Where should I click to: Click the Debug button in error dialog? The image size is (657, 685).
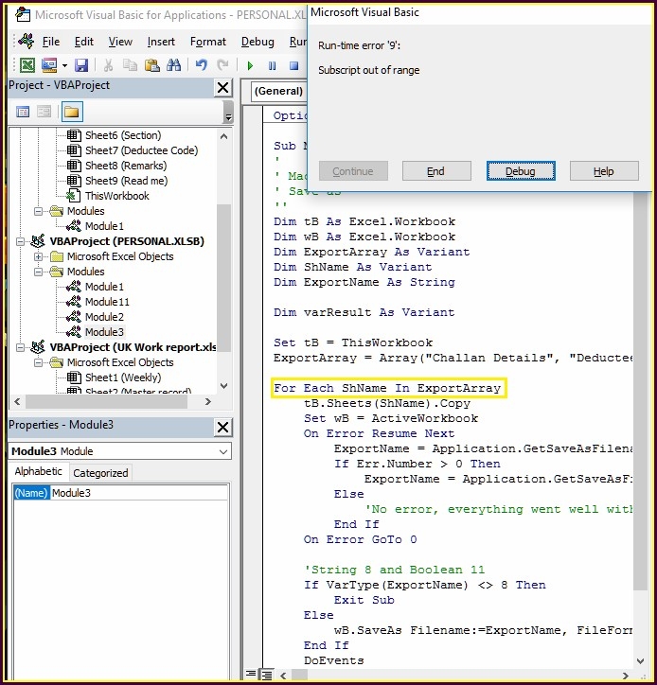pos(520,171)
